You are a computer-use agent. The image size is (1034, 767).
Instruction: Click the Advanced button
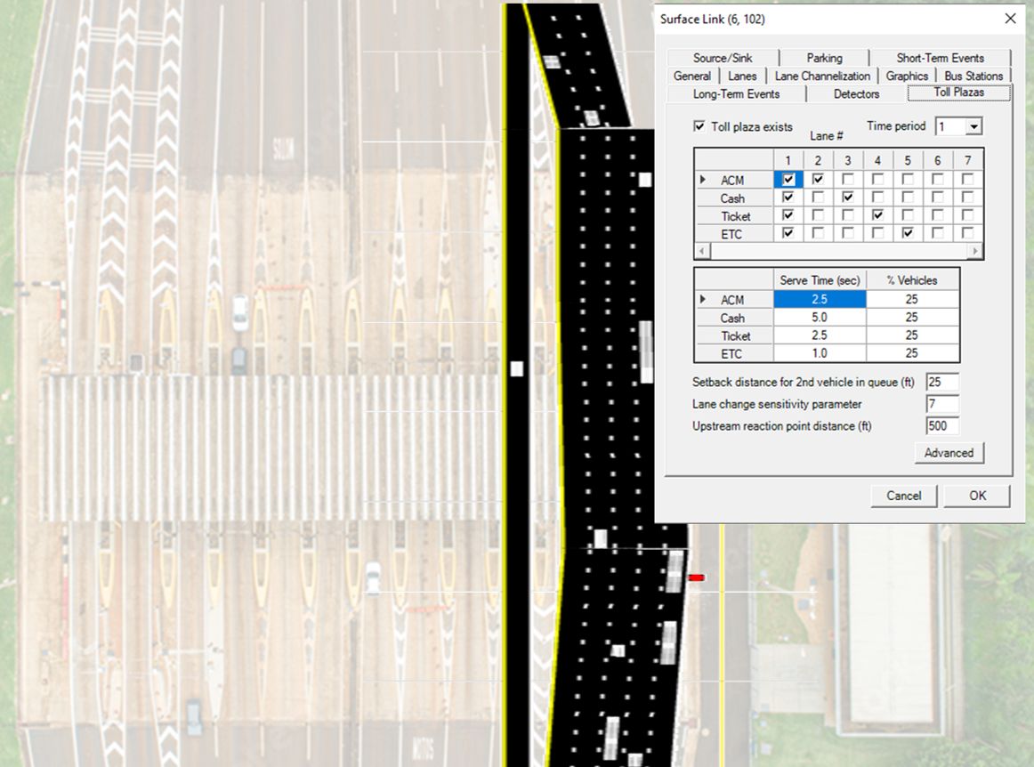[x=949, y=453]
